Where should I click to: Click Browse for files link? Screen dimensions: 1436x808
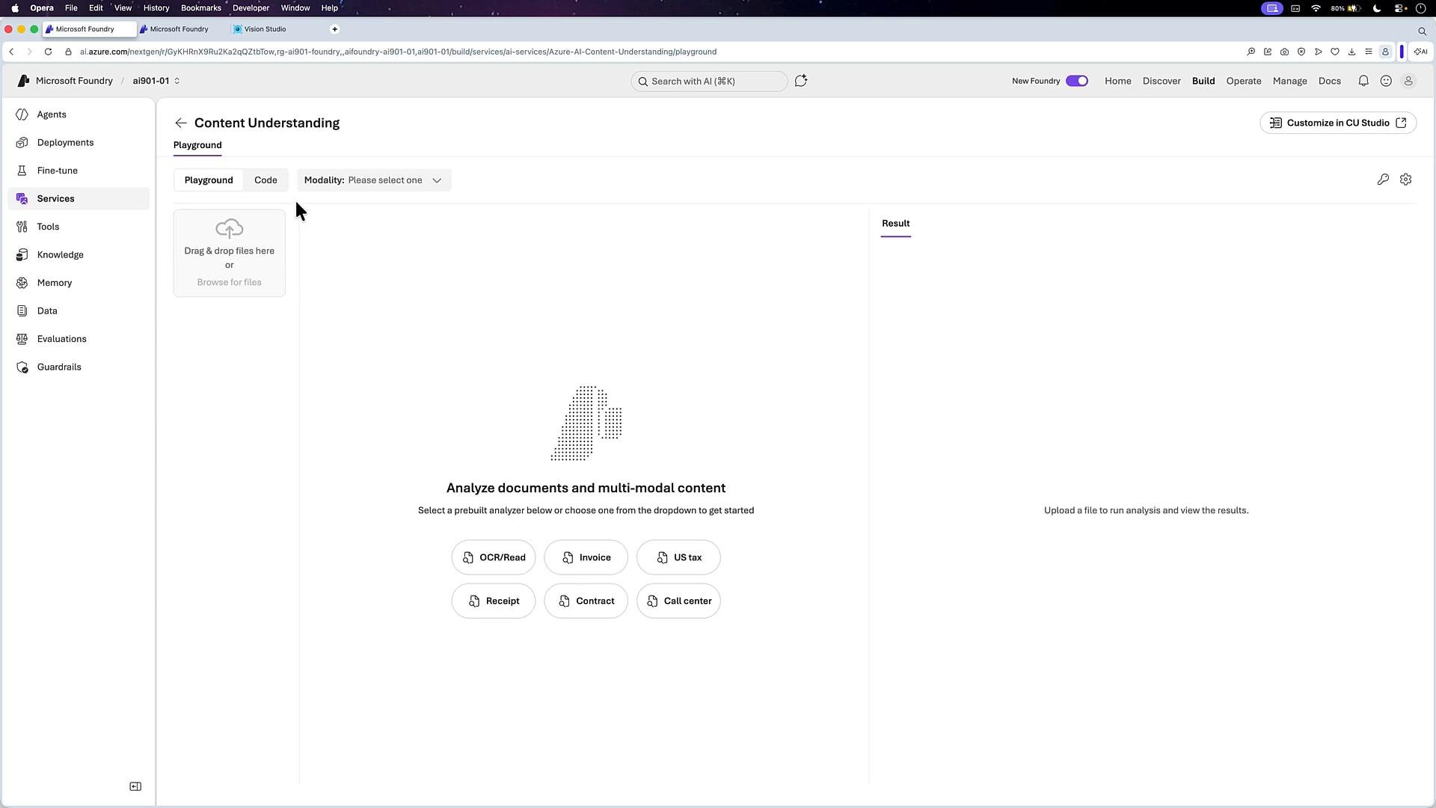[230, 282]
